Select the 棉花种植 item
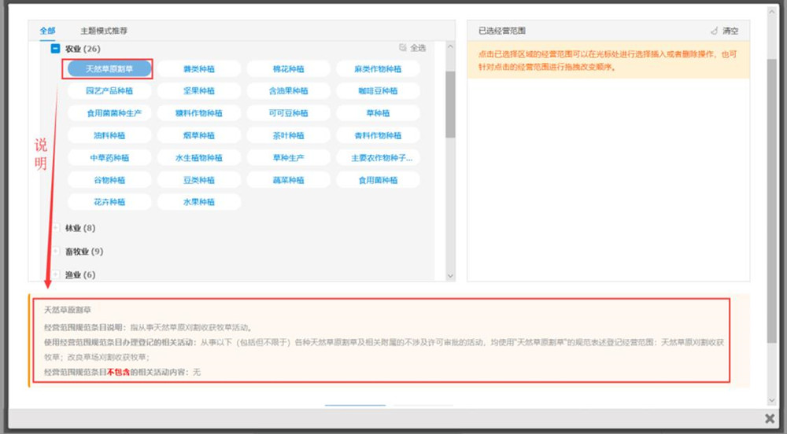 click(288, 69)
